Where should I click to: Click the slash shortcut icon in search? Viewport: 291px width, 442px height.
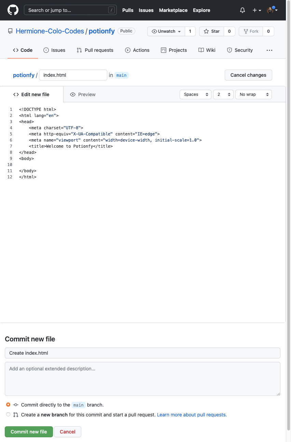[111, 10]
